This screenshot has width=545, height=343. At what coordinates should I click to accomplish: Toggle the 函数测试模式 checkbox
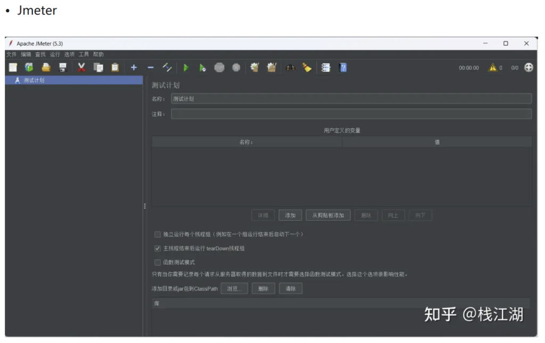point(158,262)
